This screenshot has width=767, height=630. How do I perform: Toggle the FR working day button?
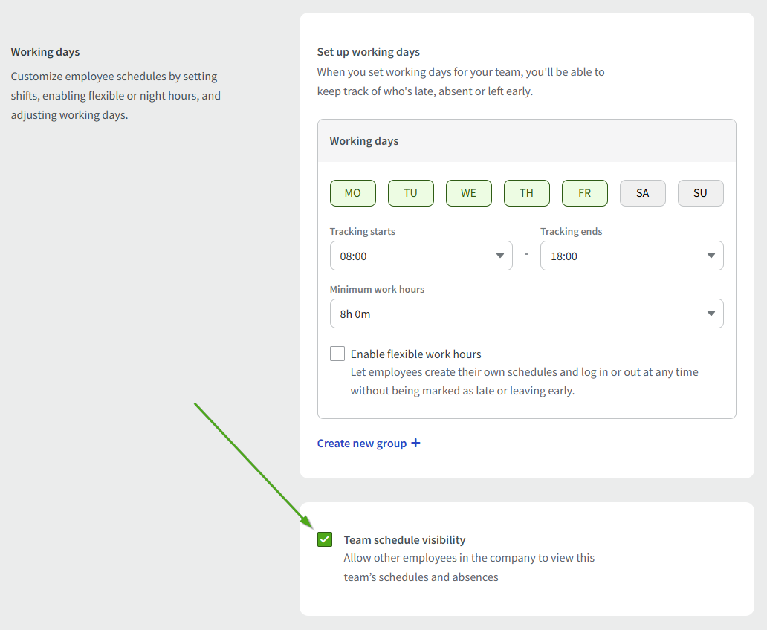[584, 193]
